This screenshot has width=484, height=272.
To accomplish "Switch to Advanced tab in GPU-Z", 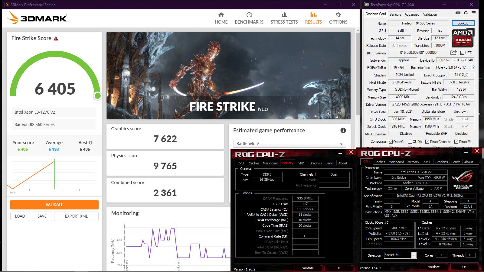I will [x=412, y=14].
